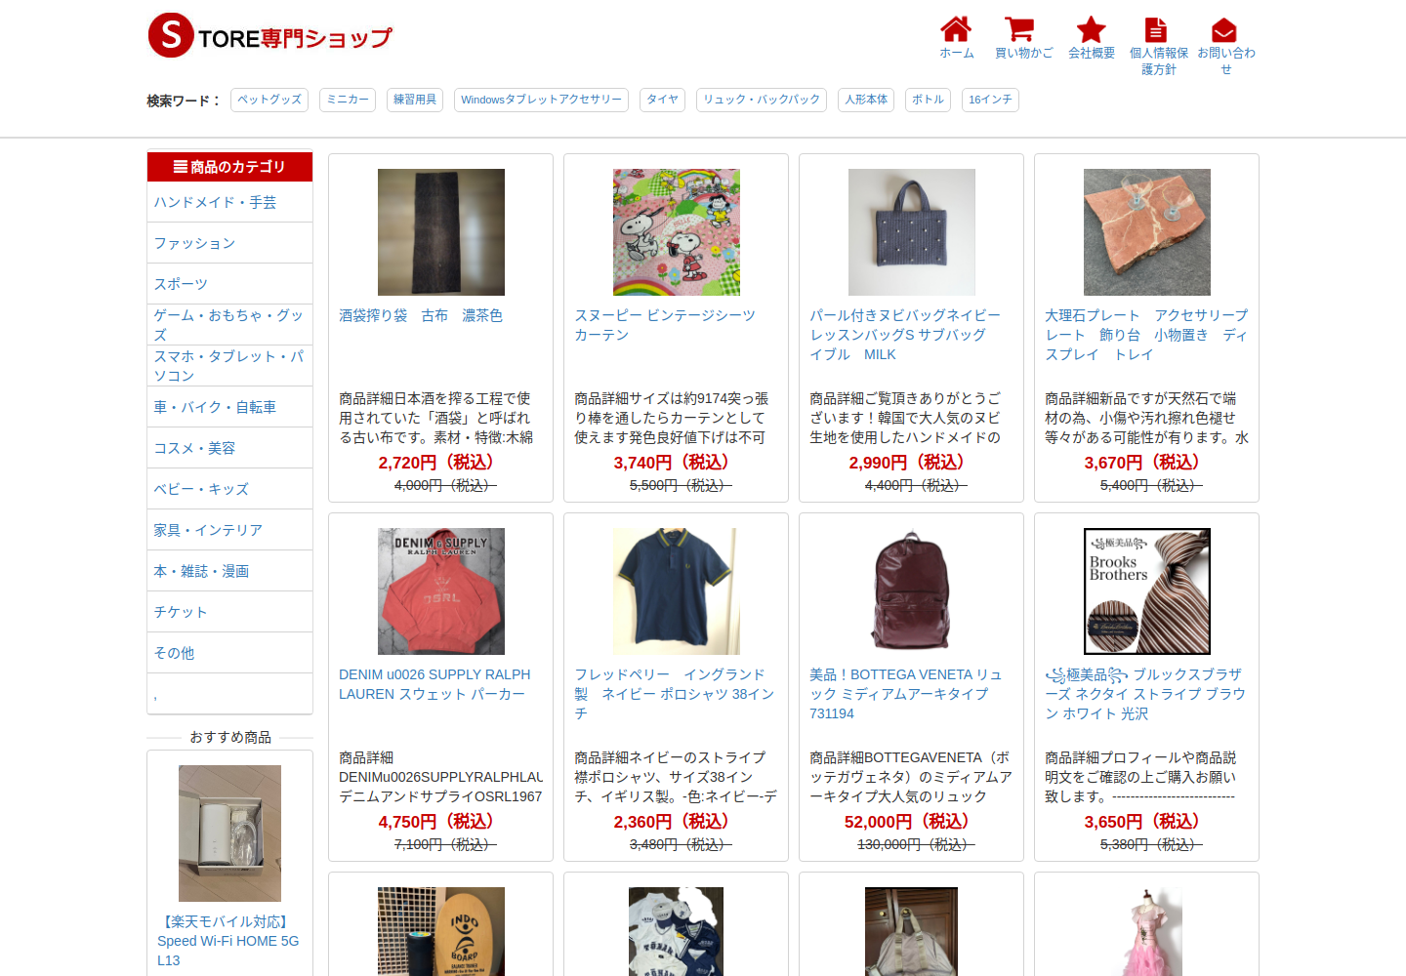Select the 人形本体 search tag
1406x976 pixels.
(x=866, y=100)
